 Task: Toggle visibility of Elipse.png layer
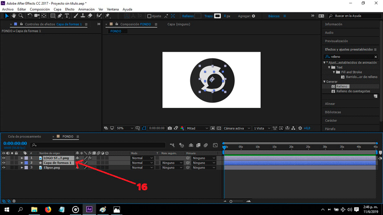pyautogui.click(x=4, y=168)
